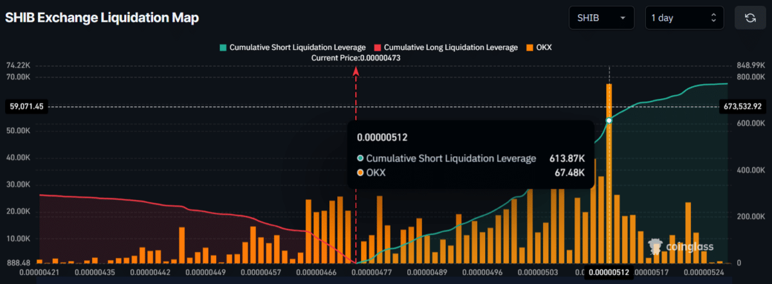Toggle Cumulative Long Liquidation Leverage legend
This screenshot has height=284, width=772.
[x=446, y=48]
